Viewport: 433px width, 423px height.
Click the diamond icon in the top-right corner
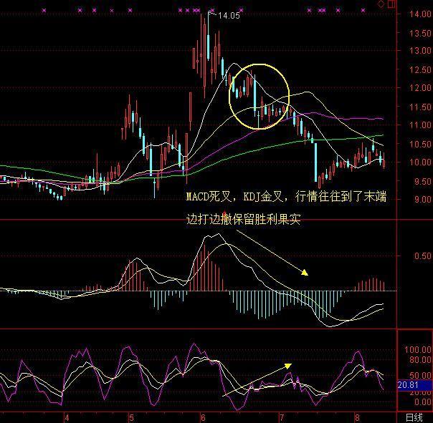pos(379,4)
